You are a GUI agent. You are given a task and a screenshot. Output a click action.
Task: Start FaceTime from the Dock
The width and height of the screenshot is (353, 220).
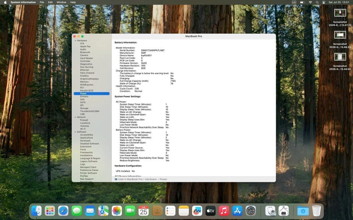(130, 211)
